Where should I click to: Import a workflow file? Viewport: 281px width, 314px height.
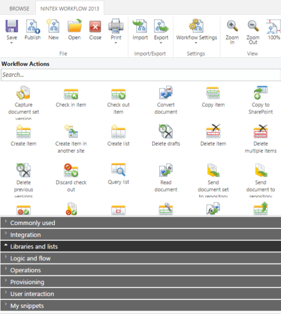click(140, 30)
